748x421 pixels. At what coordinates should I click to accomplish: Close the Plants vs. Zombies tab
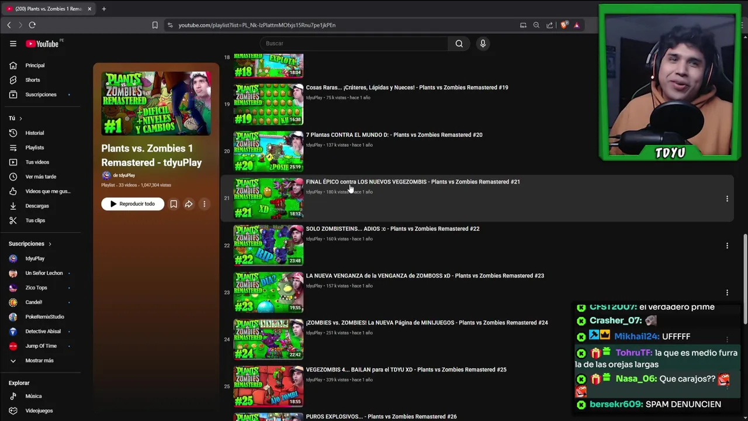pos(89,9)
